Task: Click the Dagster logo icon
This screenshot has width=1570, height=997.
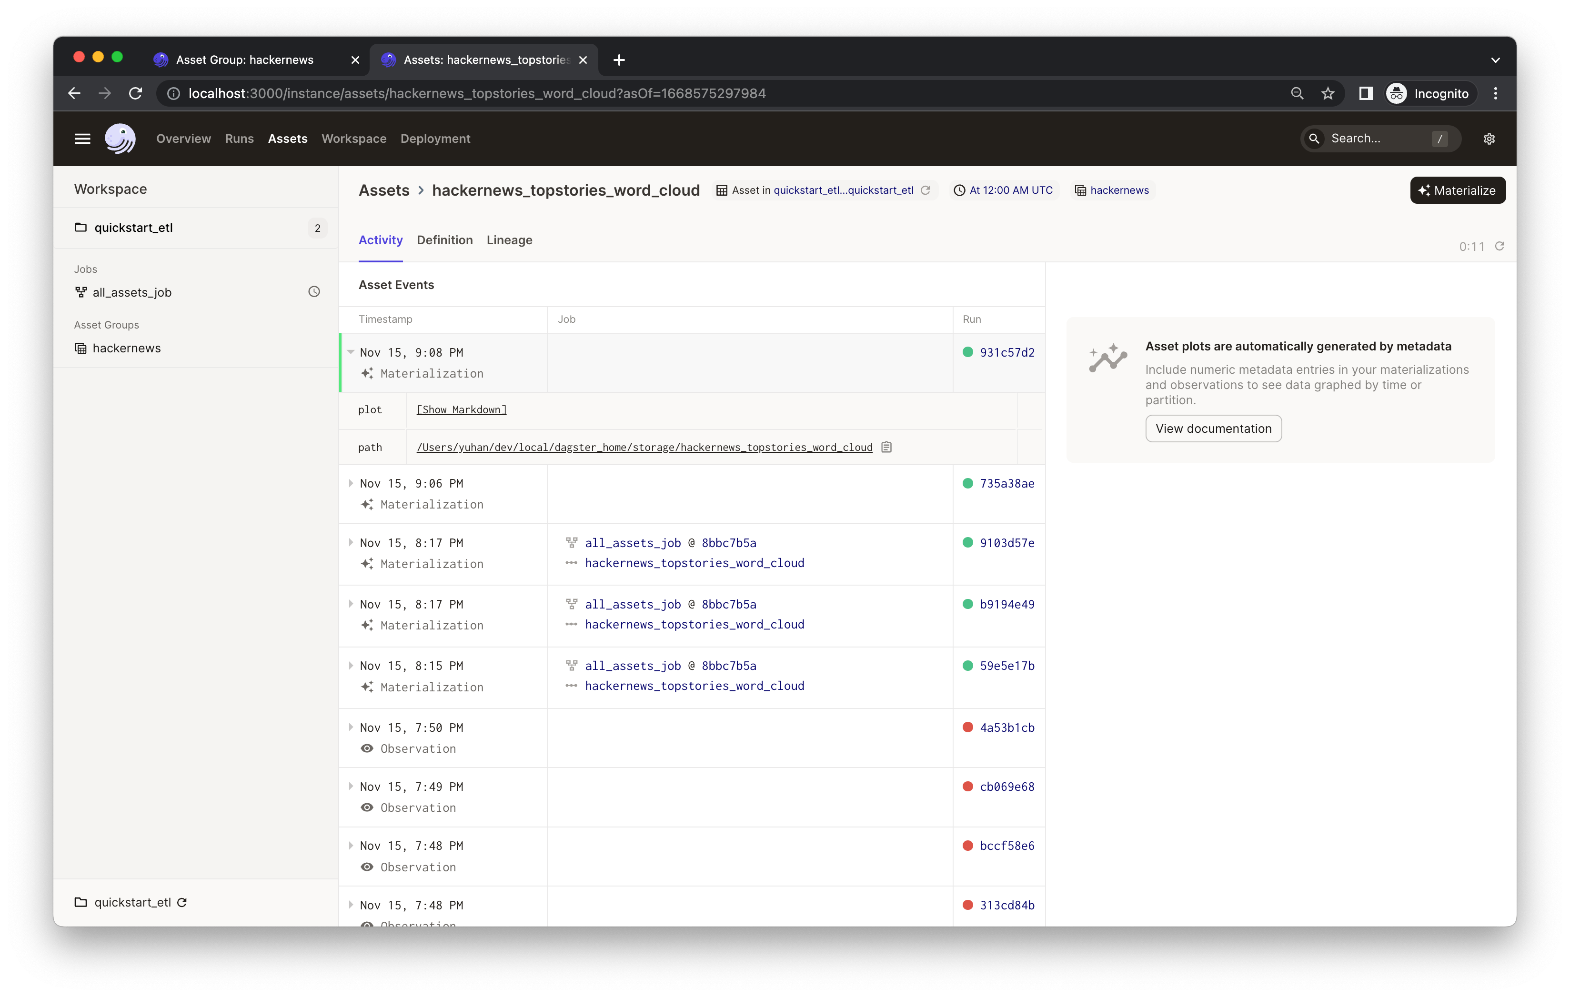Action: tap(120, 139)
